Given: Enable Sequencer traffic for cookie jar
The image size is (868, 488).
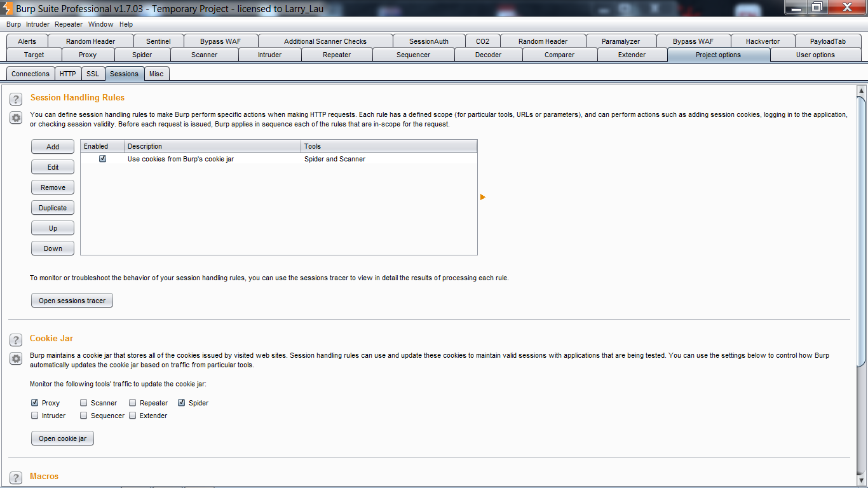Looking at the screenshot, I should pyautogui.click(x=84, y=416).
